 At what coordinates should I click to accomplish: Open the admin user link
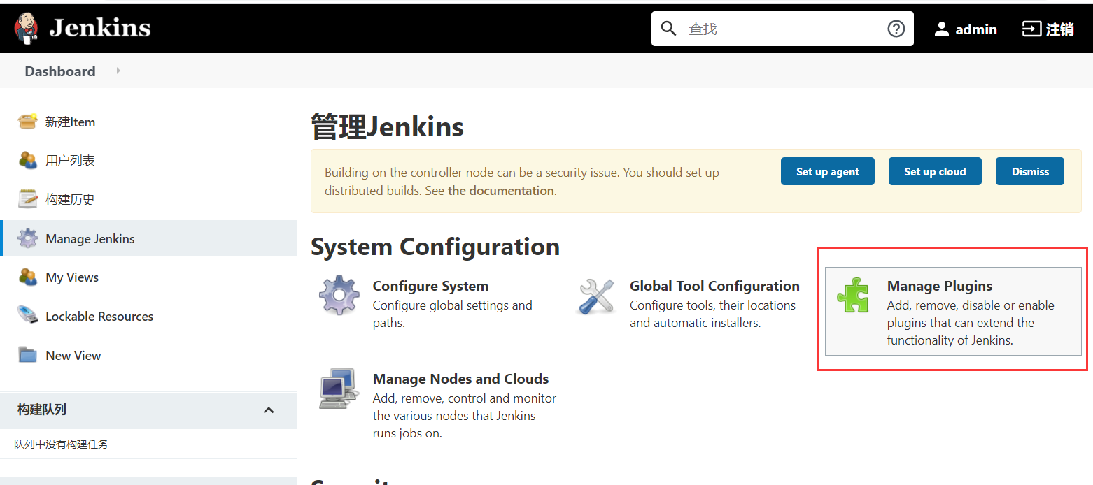pos(976,29)
